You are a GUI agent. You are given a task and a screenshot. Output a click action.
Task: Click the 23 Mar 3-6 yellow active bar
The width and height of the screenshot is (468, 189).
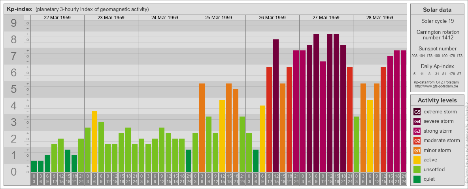[94, 141]
